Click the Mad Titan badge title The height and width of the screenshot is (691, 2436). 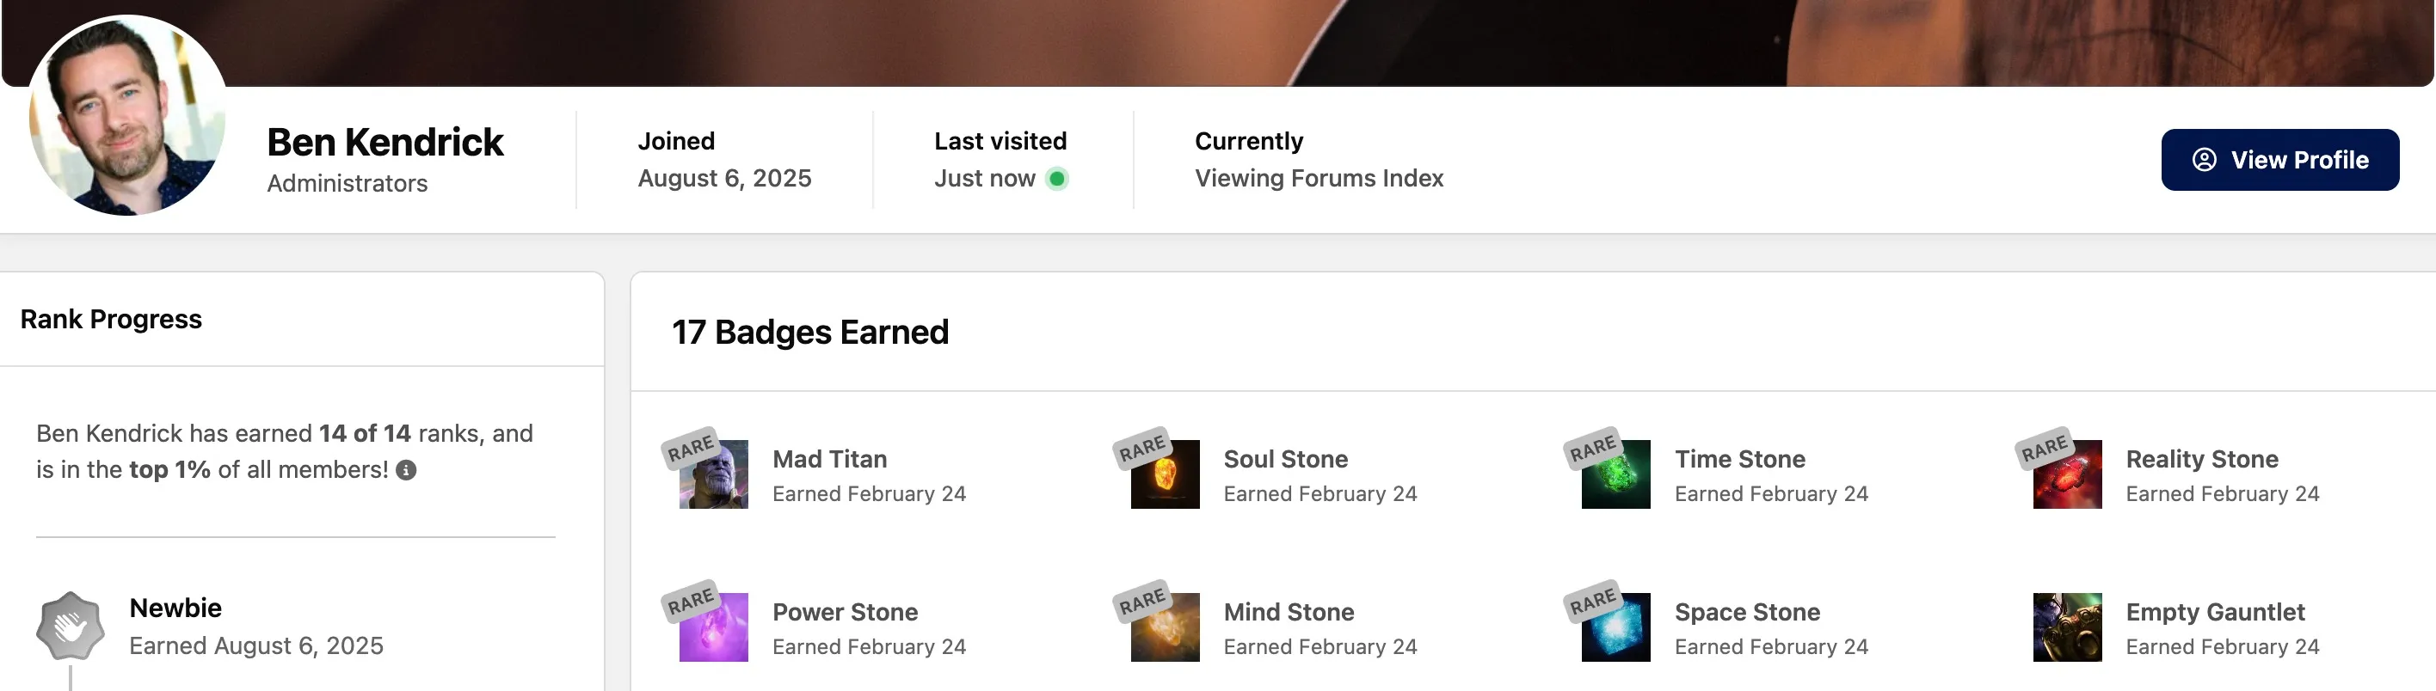click(x=829, y=458)
